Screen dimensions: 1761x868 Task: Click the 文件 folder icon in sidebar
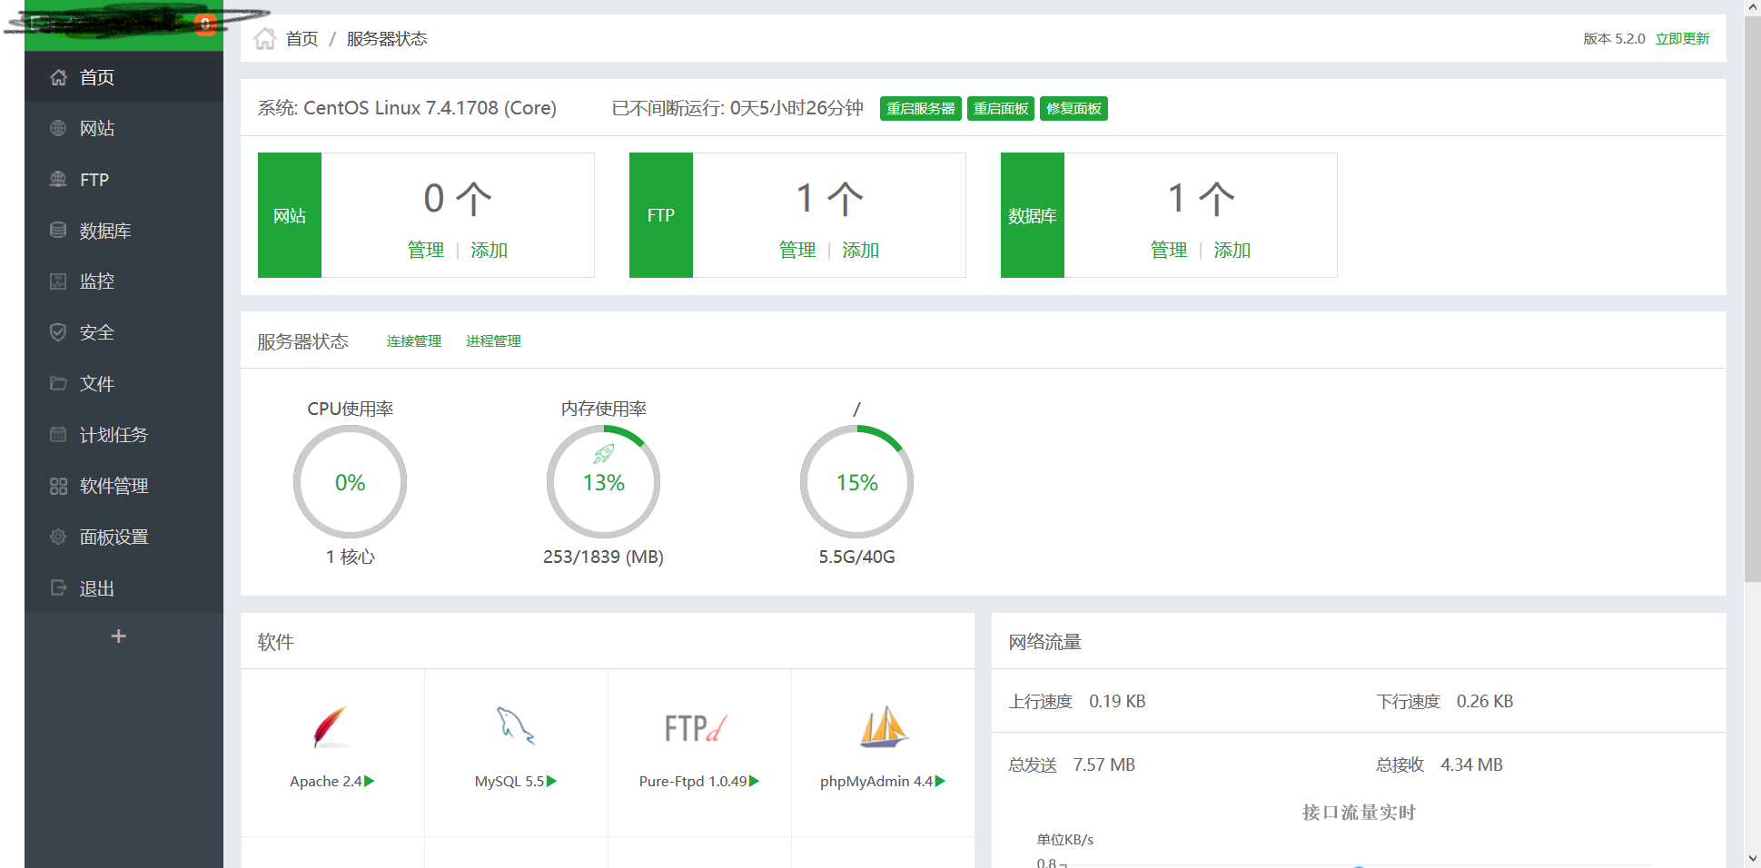click(58, 383)
